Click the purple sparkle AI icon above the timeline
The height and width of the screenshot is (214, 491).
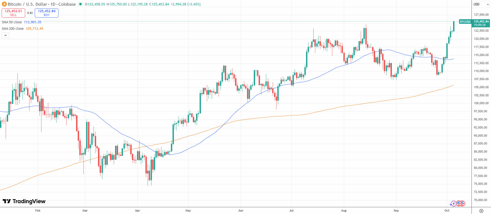tap(451, 205)
